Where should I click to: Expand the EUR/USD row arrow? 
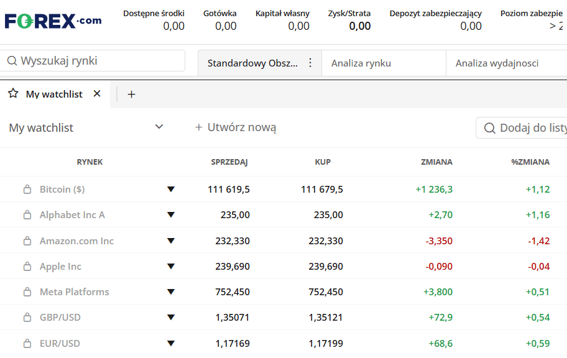[171, 343]
